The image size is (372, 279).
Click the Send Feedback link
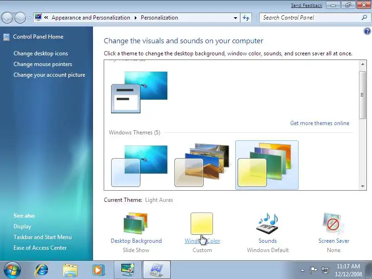[306, 6]
